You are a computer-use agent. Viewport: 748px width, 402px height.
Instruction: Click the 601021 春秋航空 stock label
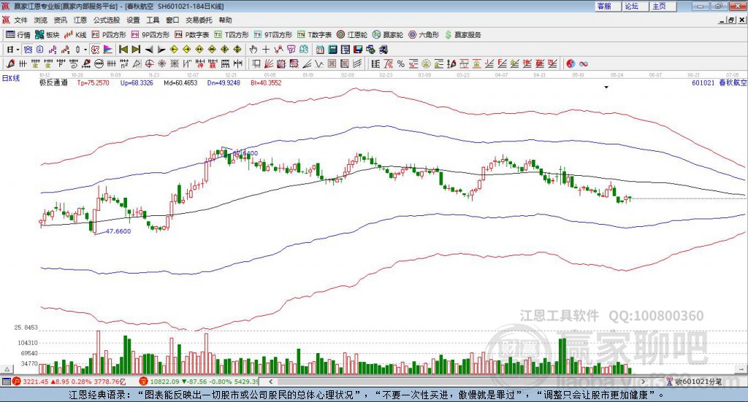[720, 82]
